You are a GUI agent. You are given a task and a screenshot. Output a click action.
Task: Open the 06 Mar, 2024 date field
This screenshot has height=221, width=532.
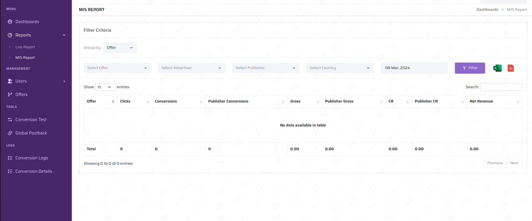click(414, 68)
